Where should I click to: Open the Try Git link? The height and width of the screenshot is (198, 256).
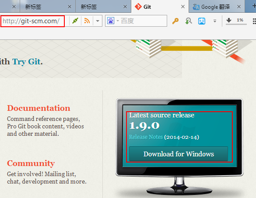26,62
